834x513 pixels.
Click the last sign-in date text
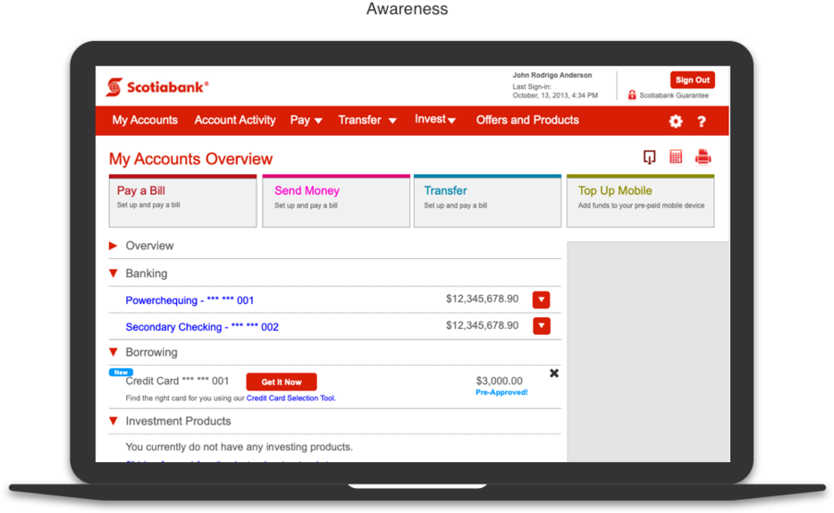tap(555, 95)
